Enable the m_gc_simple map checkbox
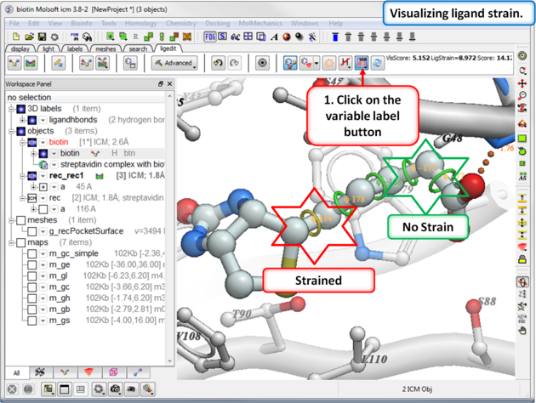Screen dimensions: 536x403 coord(31,253)
